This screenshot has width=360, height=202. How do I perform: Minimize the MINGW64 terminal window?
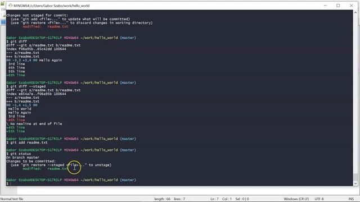pos(325,6)
